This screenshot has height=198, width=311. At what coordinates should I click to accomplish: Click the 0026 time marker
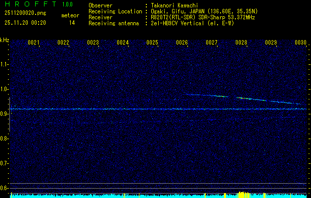pos(182,43)
